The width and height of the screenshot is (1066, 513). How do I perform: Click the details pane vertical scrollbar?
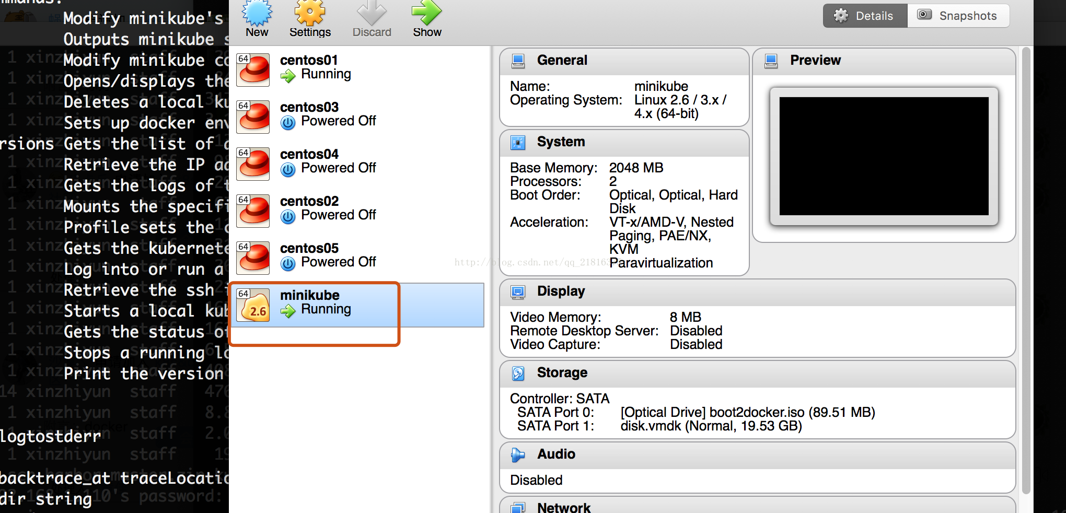point(1026,271)
